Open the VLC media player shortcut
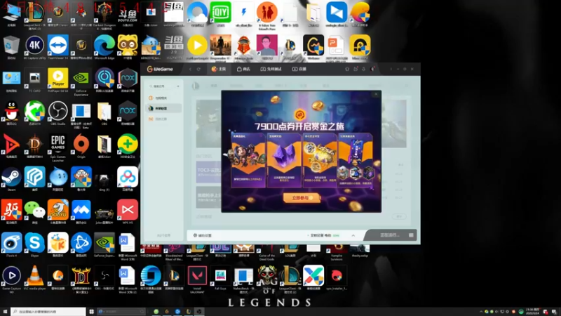This screenshot has height=316, width=561. (34, 277)
